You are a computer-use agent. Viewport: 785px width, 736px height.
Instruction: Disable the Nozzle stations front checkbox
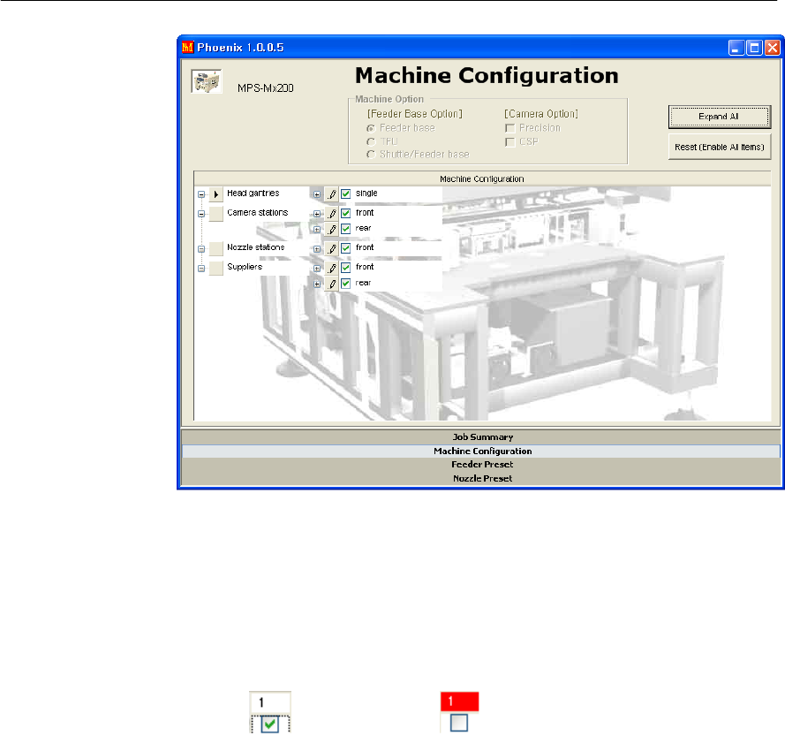coord(346,248)
